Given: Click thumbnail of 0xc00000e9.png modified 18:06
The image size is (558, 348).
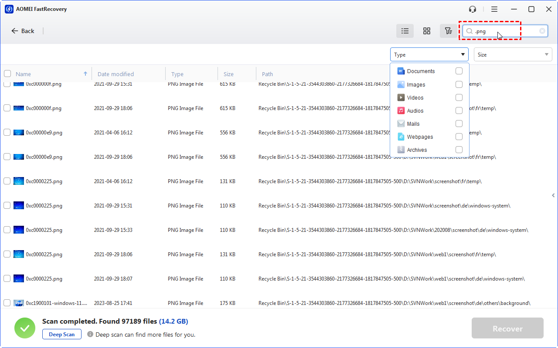Looking at the screenshot, I should click(x=18, y=157).
